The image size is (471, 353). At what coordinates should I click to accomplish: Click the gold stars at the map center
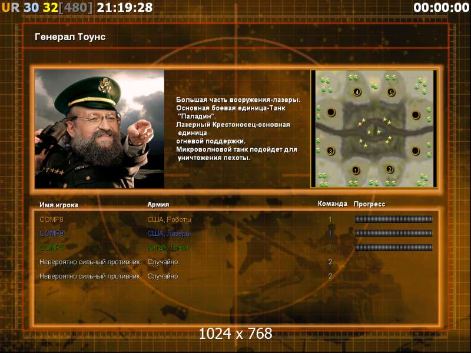[x=374, y=132]
